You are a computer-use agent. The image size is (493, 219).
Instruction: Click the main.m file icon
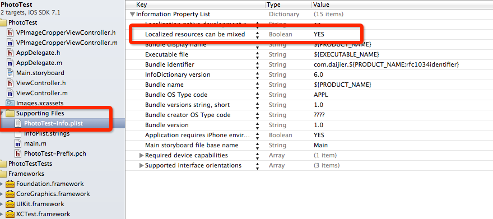click(x=18, y=143)
